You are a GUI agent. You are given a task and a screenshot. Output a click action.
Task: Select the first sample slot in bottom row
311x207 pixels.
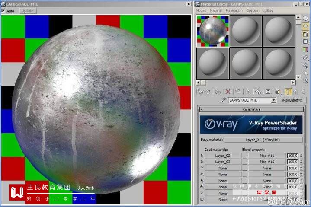213,64
